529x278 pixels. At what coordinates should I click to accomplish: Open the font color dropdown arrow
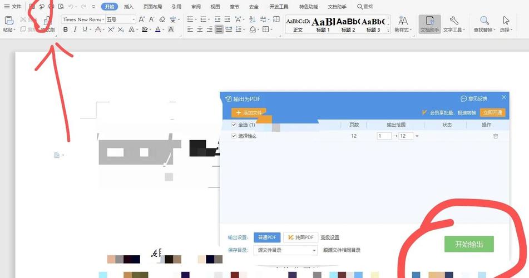tap(164, 29)
